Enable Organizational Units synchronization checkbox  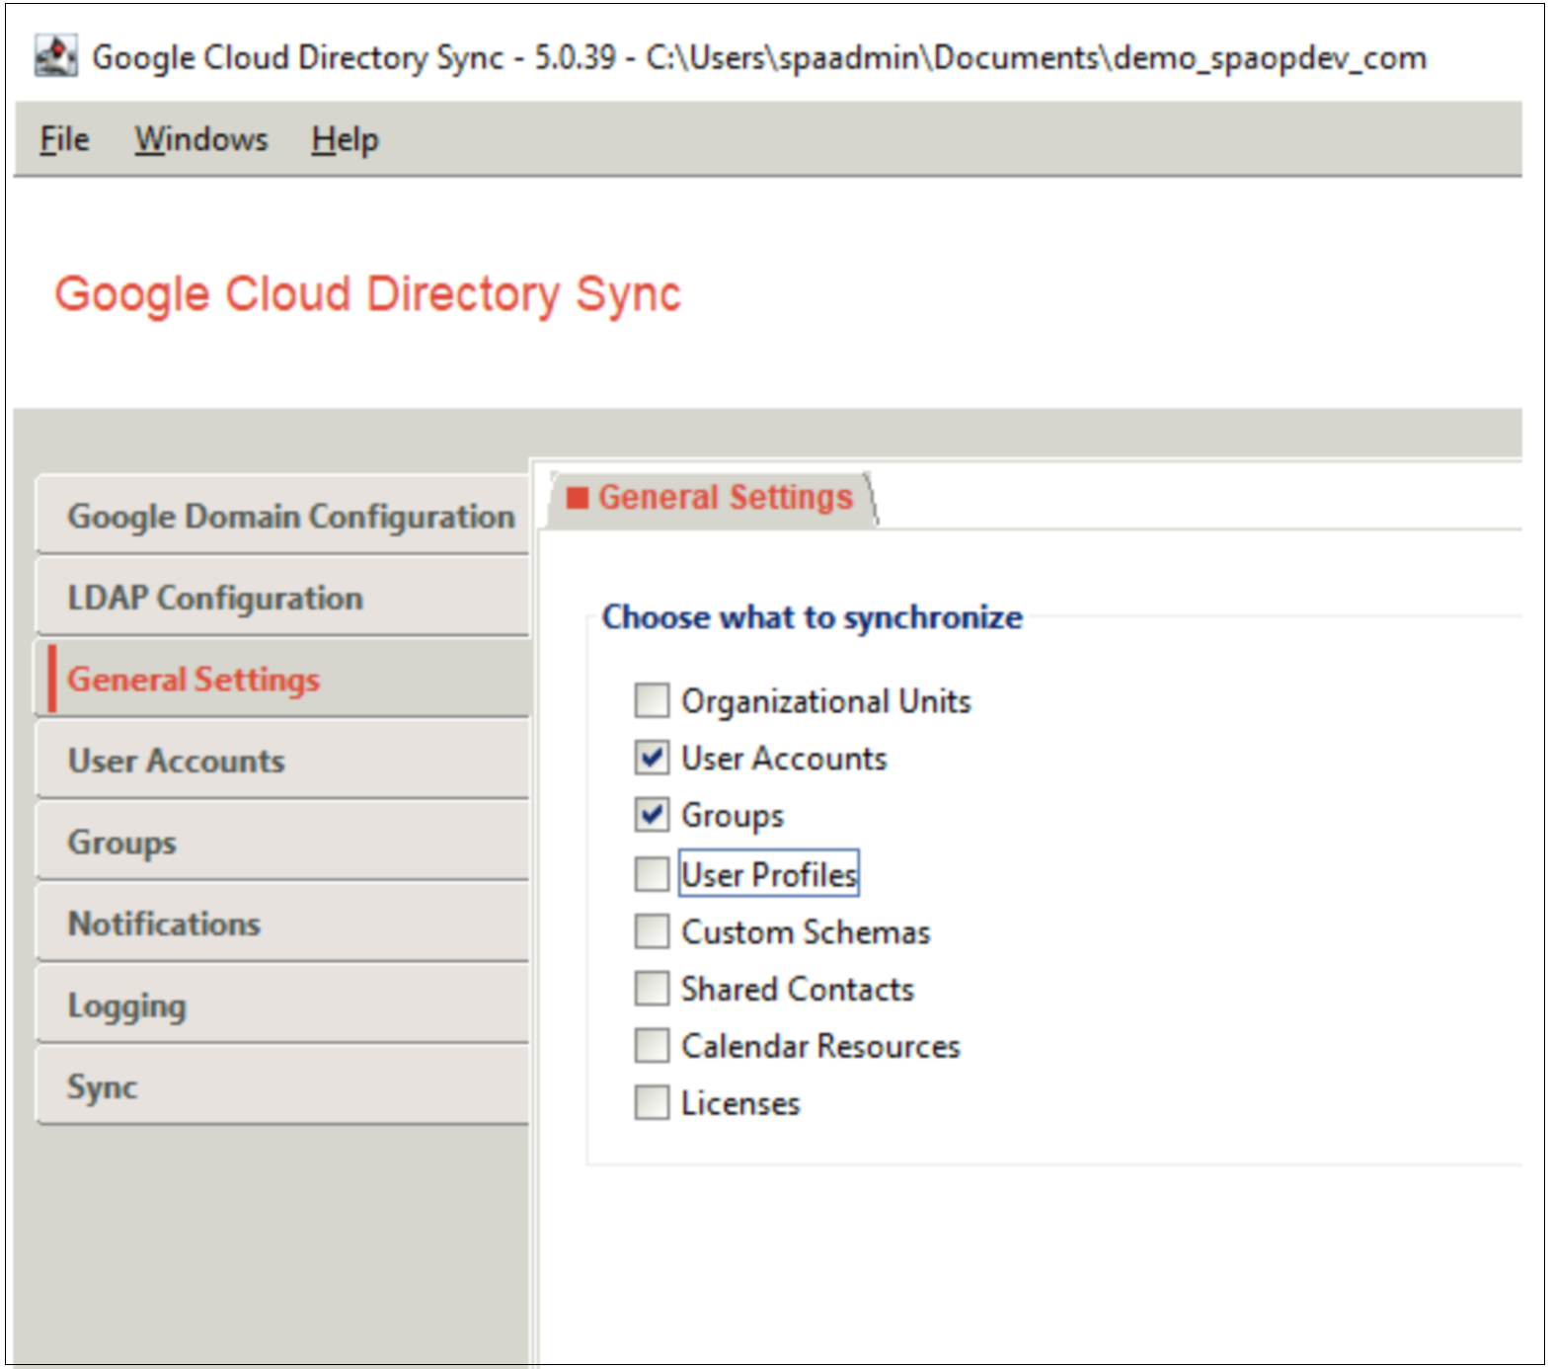[x=652, y=700]
